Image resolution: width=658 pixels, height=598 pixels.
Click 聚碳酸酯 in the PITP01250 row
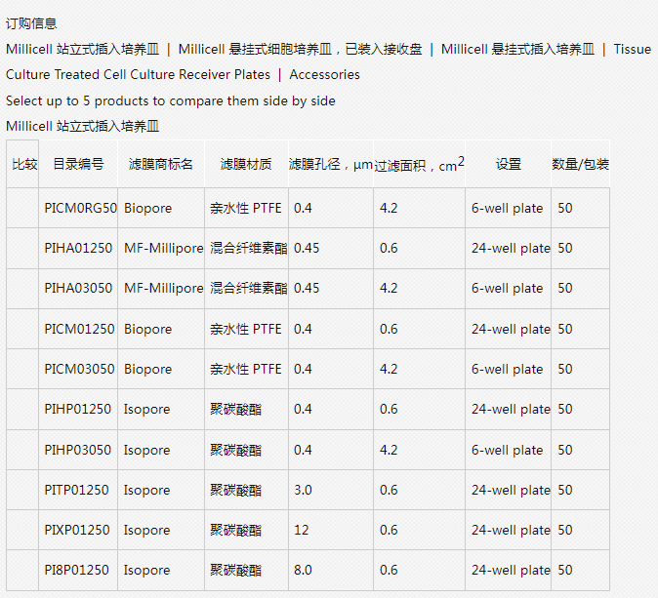pyautogui.click(x=235, y=490)
